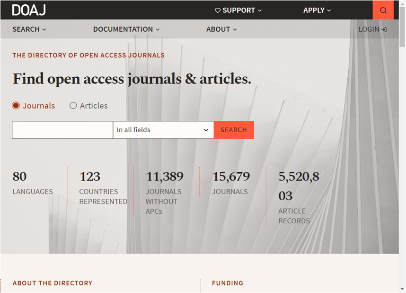This screenshot has width=406, height=293.
Task: Click the login arrow icon
Action: point(384,29)
